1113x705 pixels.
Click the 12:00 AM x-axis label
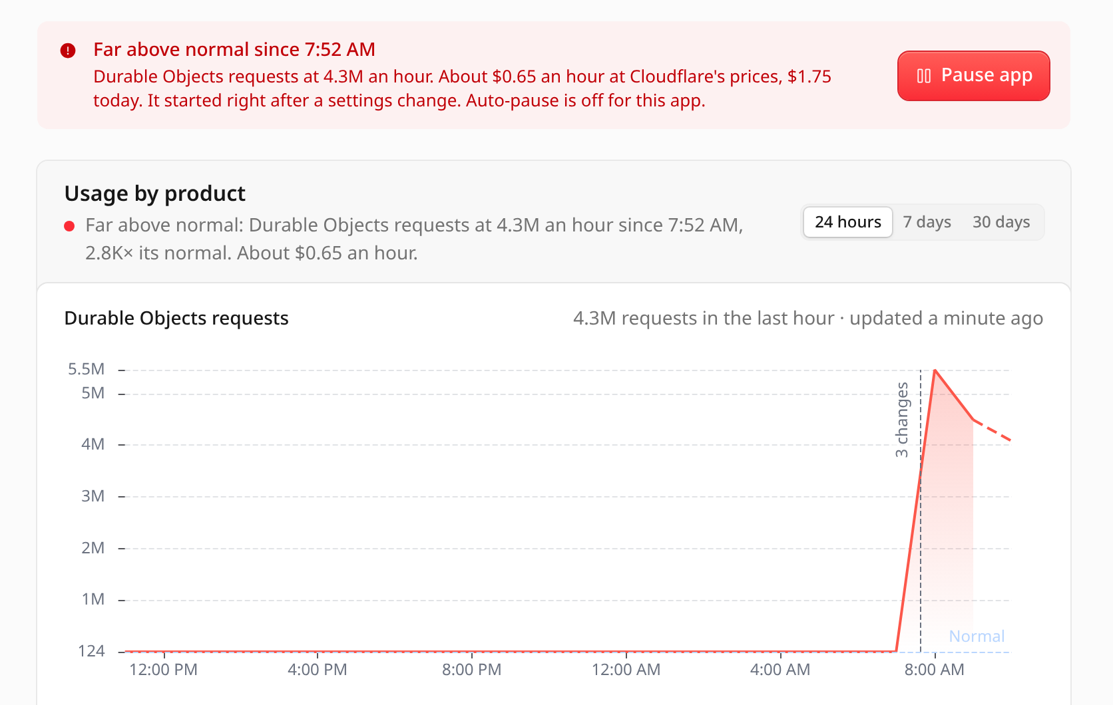626,670
